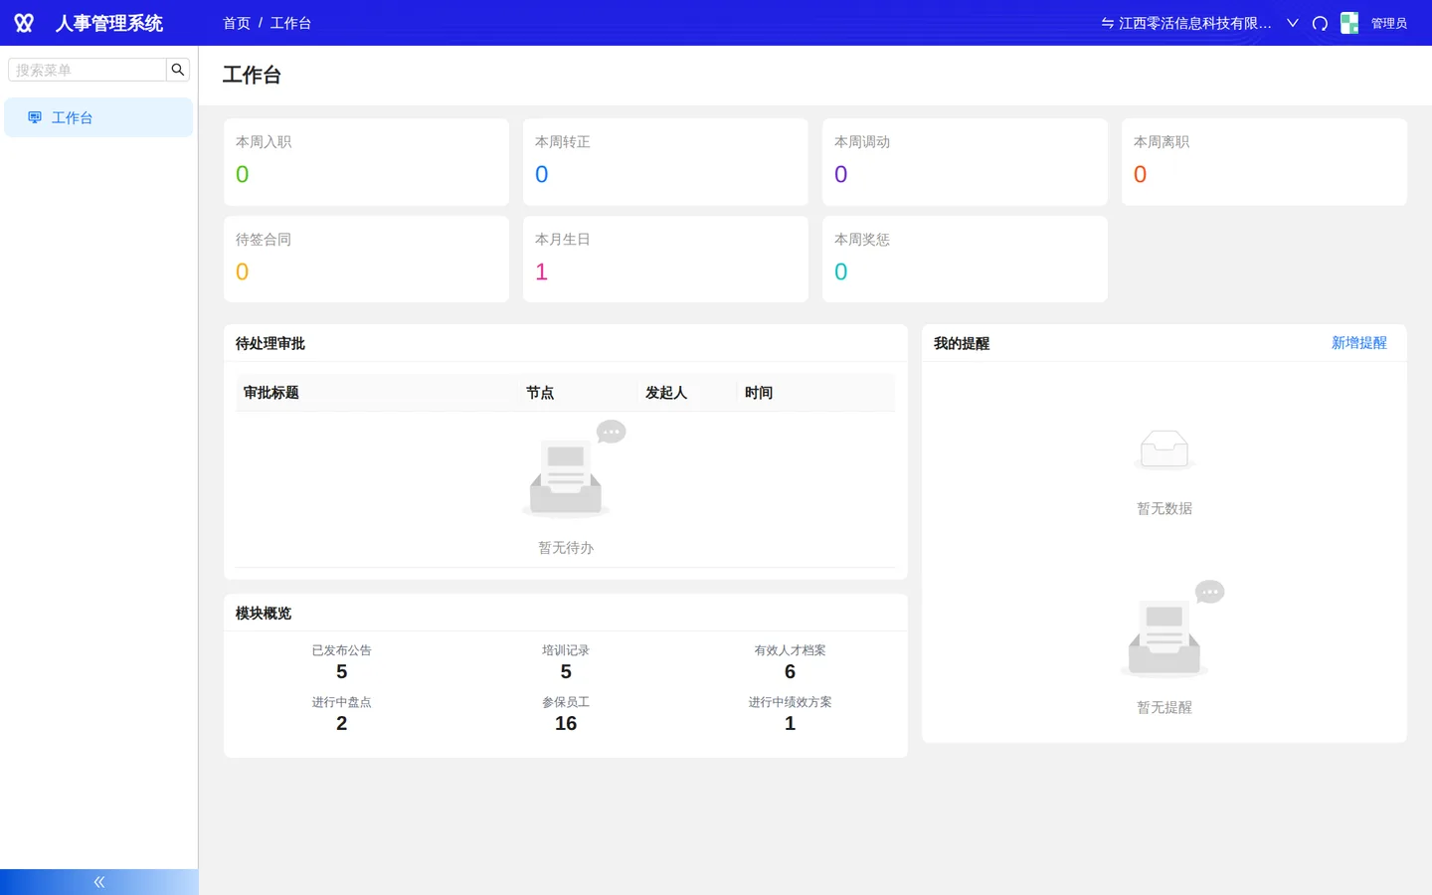Collapse the sidebar with double-chevron icon
Viewport: 1432px width, 895px height.
[x=99, y=882]
